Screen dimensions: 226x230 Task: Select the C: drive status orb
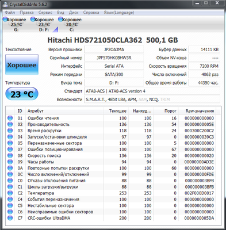[60, 19]
